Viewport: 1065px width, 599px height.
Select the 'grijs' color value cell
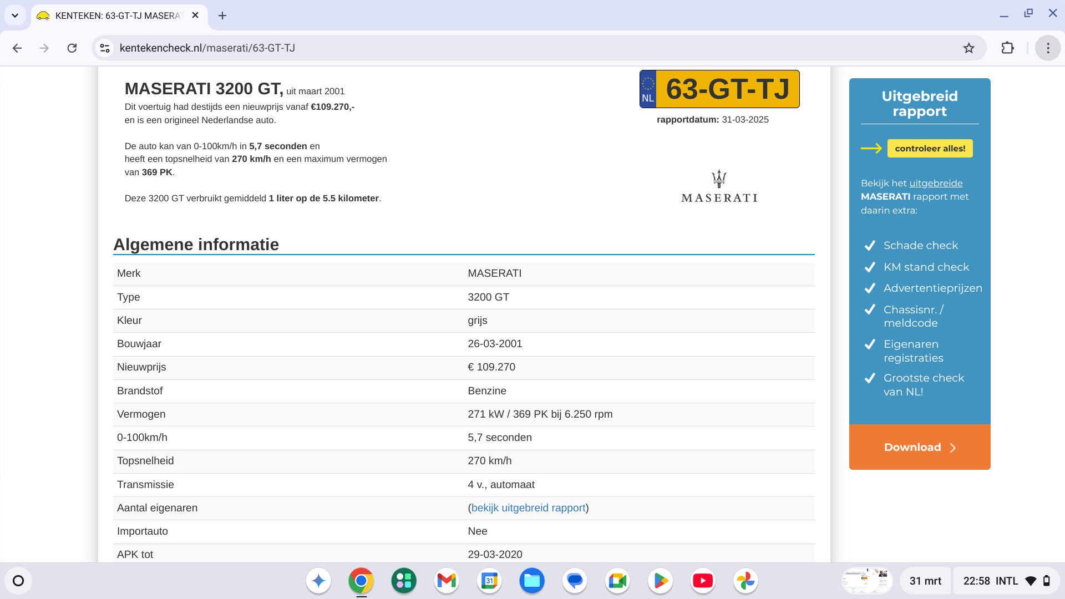(478, 321)
